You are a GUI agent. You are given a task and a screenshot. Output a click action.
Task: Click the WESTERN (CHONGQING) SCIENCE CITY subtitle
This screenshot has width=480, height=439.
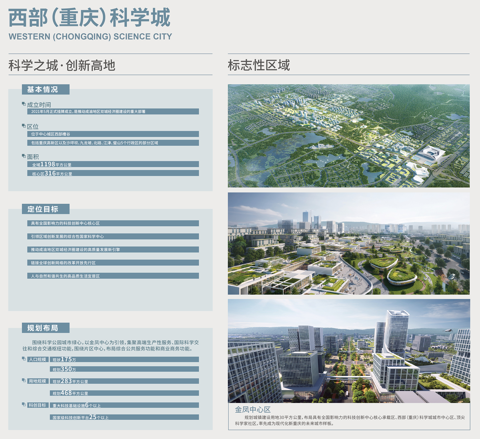(90, 37)
